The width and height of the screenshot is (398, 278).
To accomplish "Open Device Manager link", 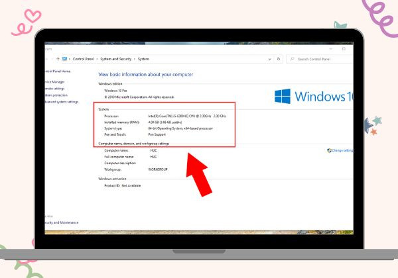I will pos(55,82).
